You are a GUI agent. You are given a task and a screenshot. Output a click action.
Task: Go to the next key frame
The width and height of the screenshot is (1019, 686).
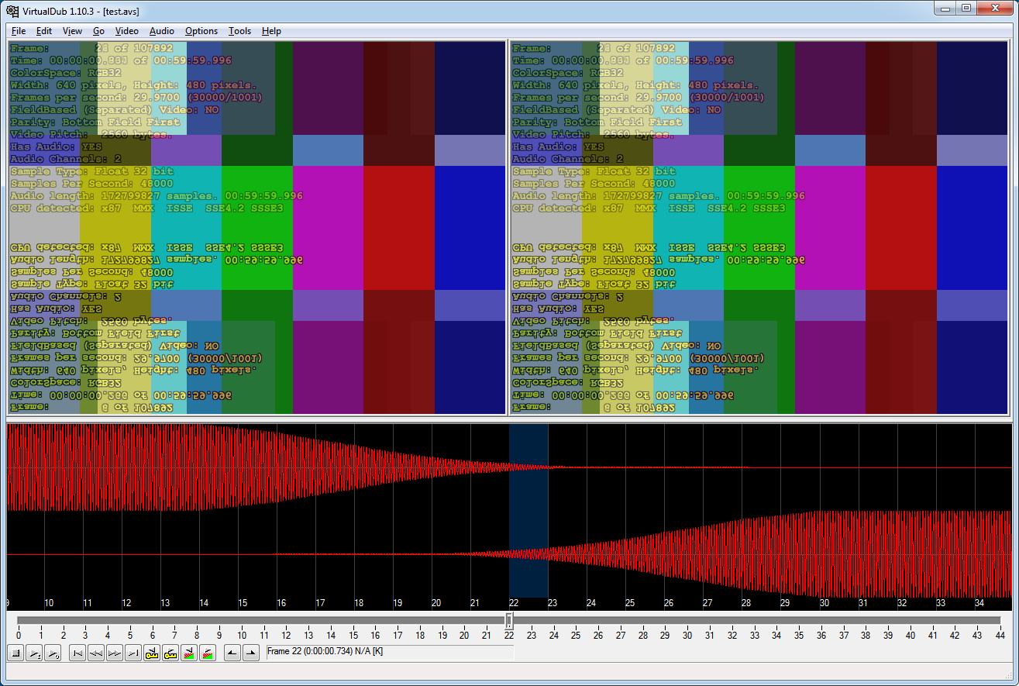point(170,653)
